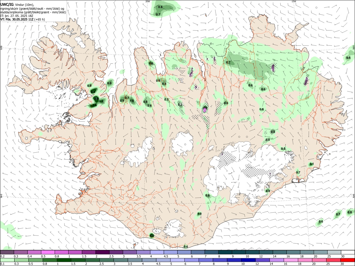Click the '2.1' precipitation value in the west
Image resolution: width=355 pixels, height=266 pixels.
click(93, 91)
